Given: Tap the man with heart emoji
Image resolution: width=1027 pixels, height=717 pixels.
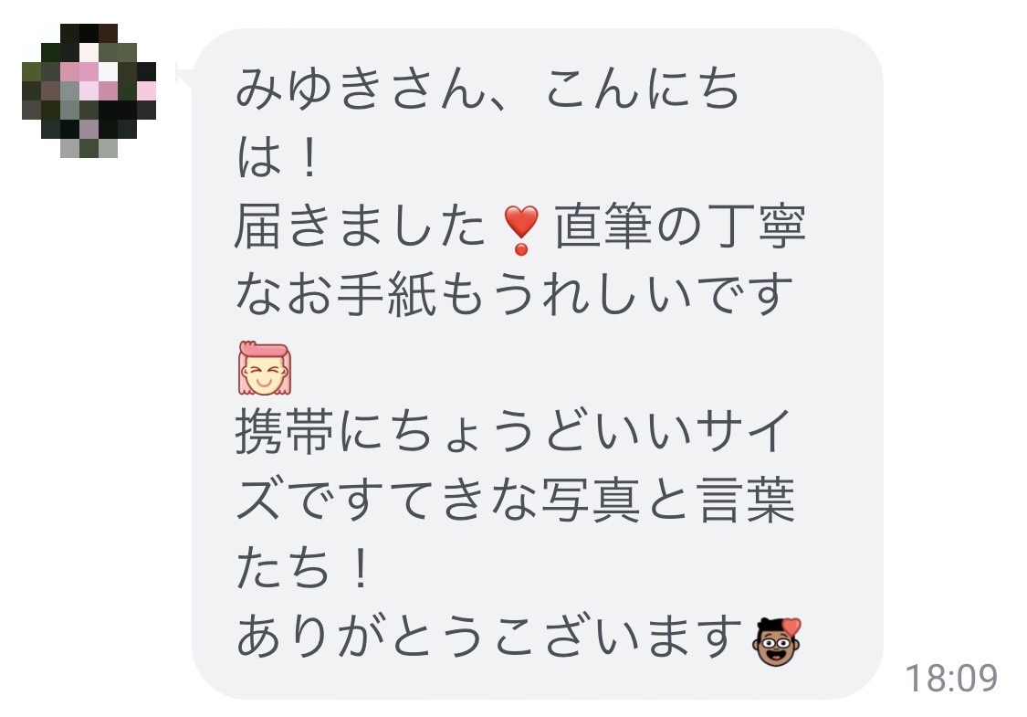Looking at the screenshot, I should tap(778, 641).
